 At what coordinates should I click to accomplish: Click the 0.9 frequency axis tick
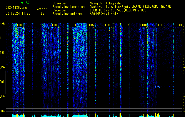tap(2, 67)
